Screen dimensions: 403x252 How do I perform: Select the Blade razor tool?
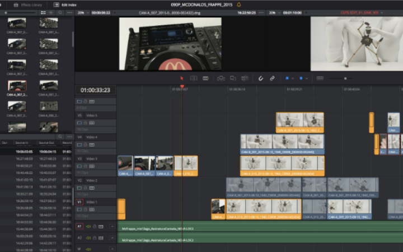(x=205, y=78)
